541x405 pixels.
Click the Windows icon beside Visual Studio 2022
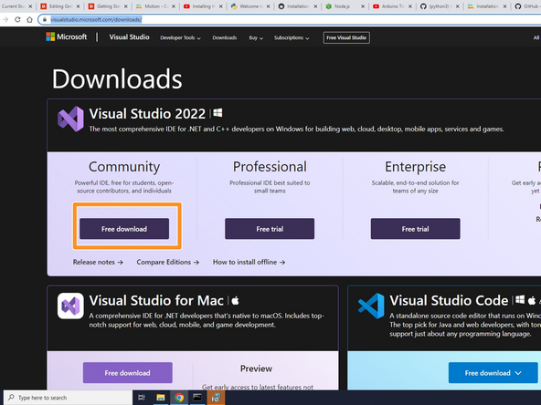[217, 113]
